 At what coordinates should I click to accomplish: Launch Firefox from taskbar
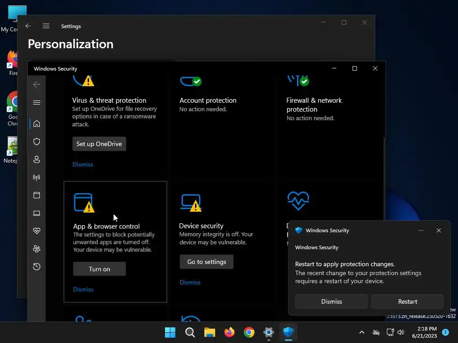[x=229, y=332]
